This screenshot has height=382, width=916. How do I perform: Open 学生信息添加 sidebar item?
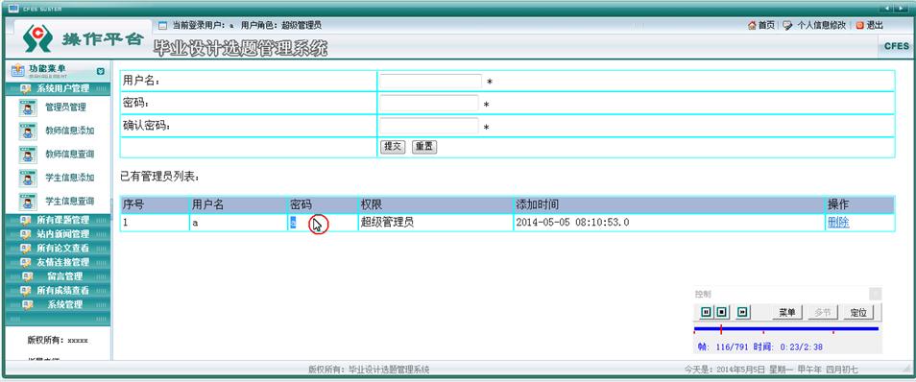69,178
